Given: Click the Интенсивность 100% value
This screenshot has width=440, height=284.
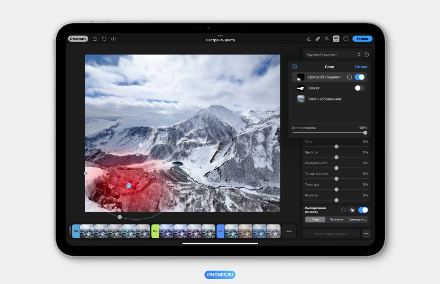Looking at the screenshot, I should (362, 128).
